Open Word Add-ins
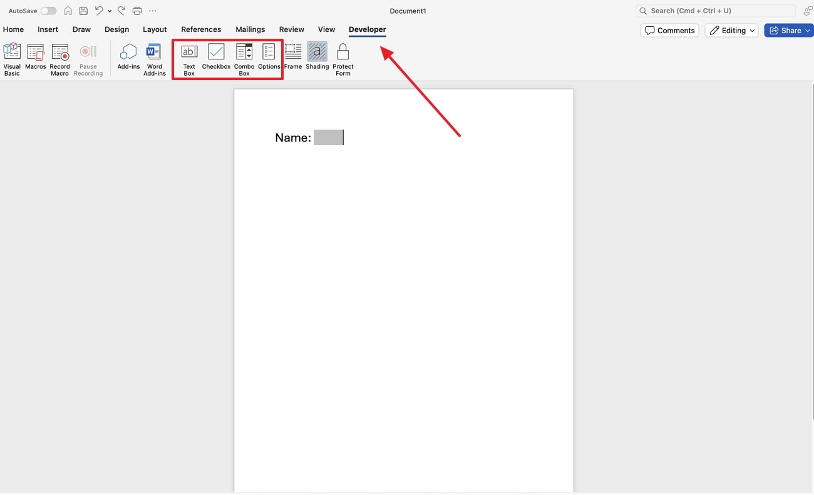Screen dimensions: 814x495 pos(155,59)
